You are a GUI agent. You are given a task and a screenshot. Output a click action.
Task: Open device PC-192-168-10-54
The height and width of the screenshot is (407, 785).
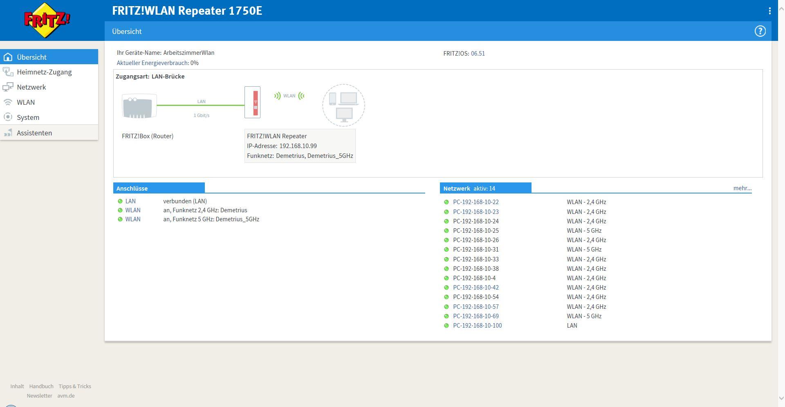tap(476, 297)
